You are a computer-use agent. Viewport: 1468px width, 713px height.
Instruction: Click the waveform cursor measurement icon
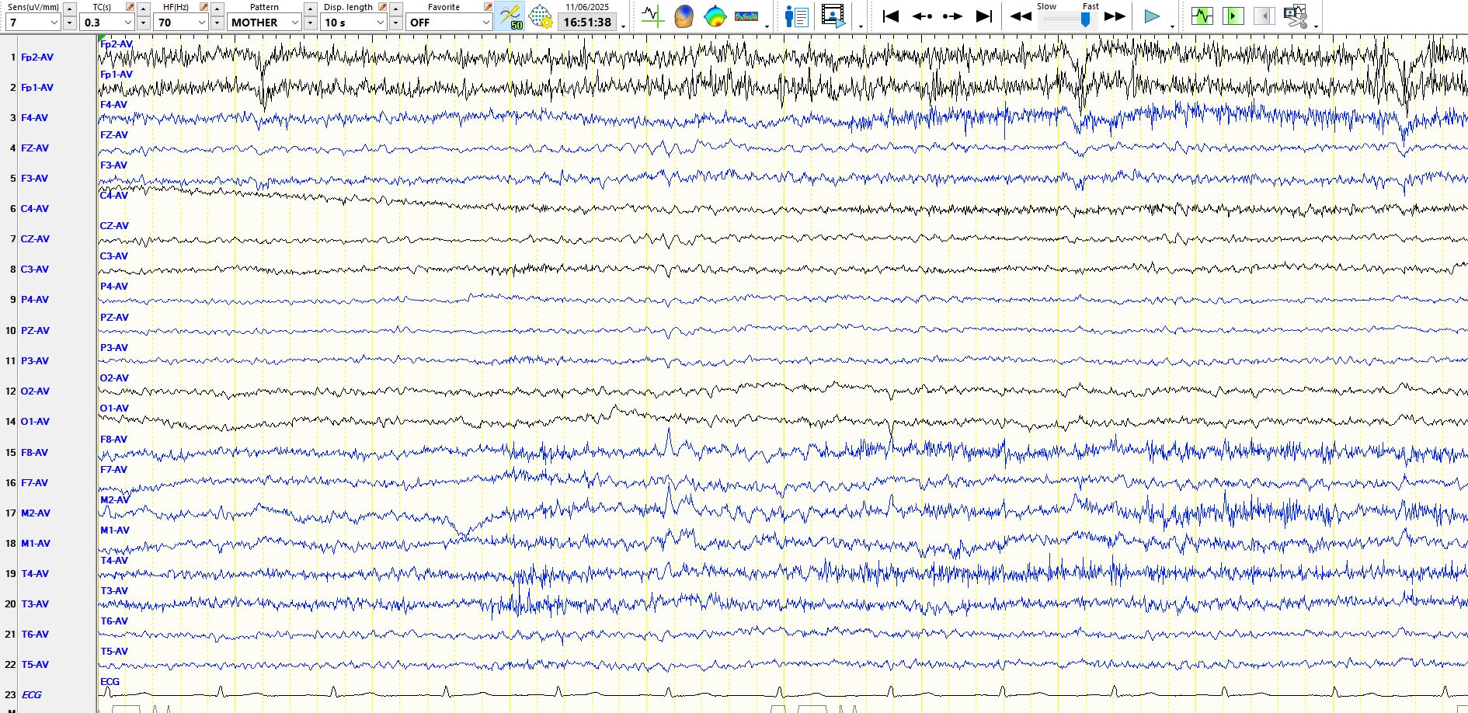652,16
